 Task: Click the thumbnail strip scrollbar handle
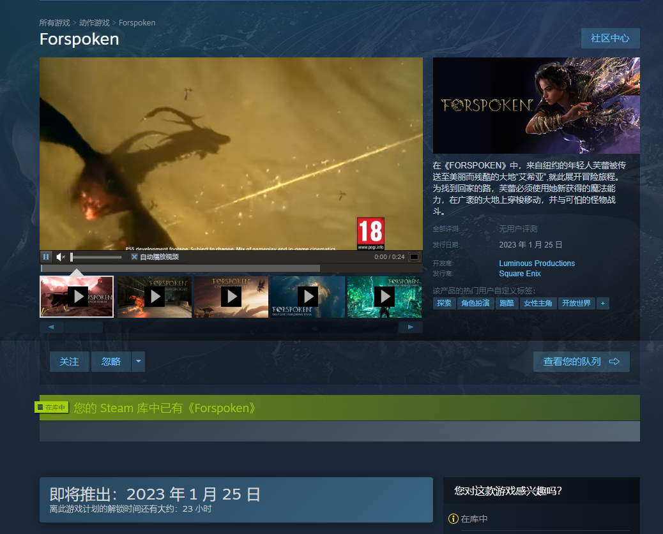point(83,327)
